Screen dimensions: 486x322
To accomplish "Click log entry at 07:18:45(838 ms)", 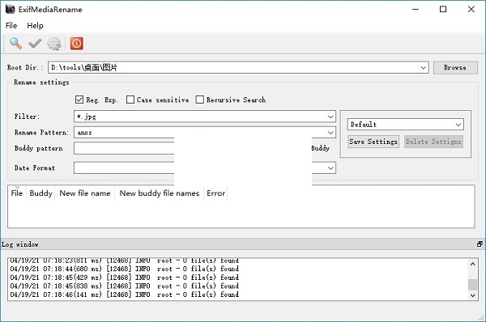I will coord(125,286).
